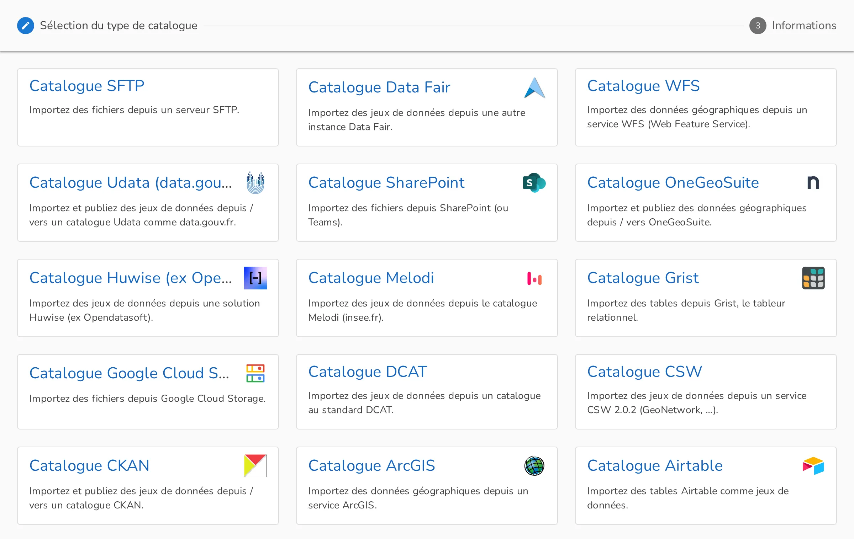Click the SharePoint logo icon
This screenshot has height=539, width=854.
coord(534,183)
